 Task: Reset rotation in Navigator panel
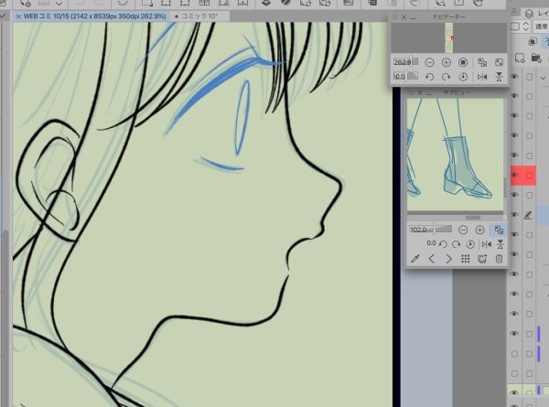pos(463,77)
